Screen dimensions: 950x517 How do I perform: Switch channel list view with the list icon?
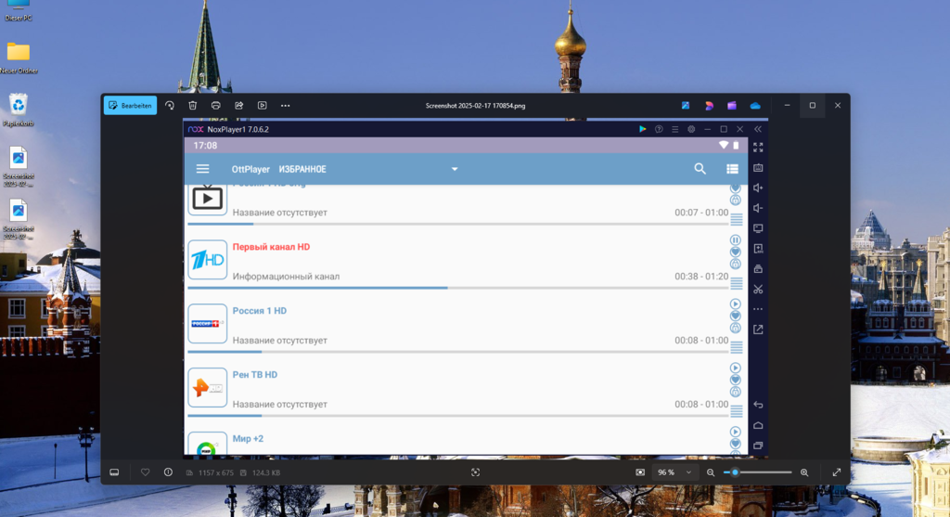tap(733, 169)
